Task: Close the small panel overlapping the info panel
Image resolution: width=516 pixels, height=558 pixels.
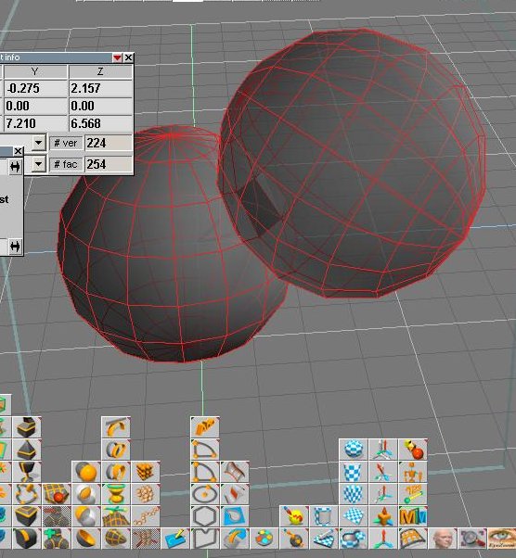Action: pyautogui.click(x=19, y=151)
